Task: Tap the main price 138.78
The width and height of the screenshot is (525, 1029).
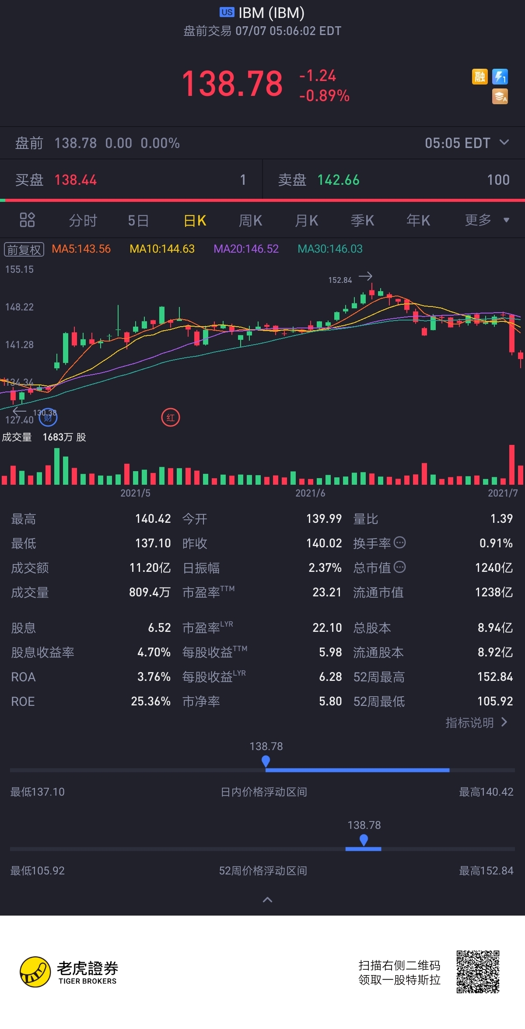Action: 232,84
